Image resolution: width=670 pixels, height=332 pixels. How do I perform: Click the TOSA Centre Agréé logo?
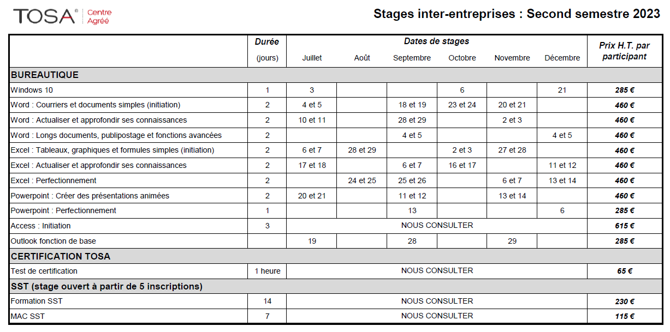click(x=62, y=16)
